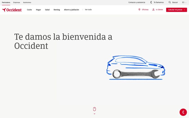
Task: Click the user icon beside e-cliente
Action: (x=153, y=9)
